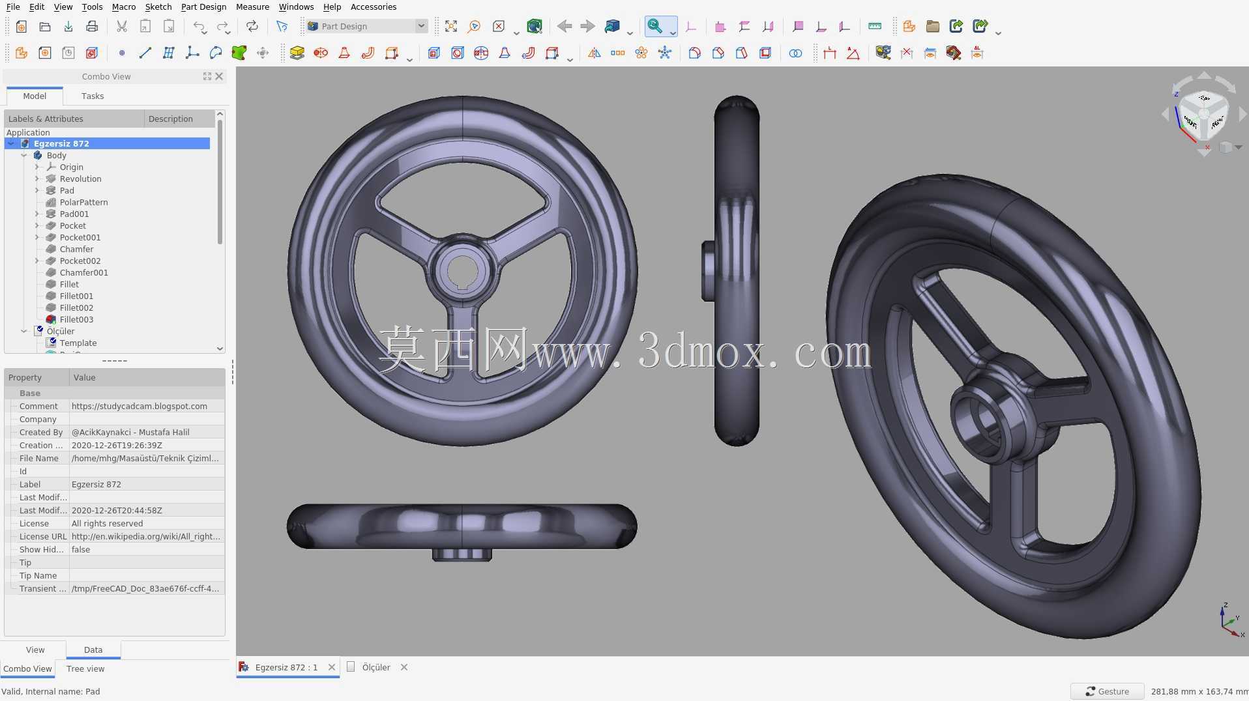This screenshot has width=1249, height=701.
Task: Open the Ölçüler document tab
Action: coord(376,667)
